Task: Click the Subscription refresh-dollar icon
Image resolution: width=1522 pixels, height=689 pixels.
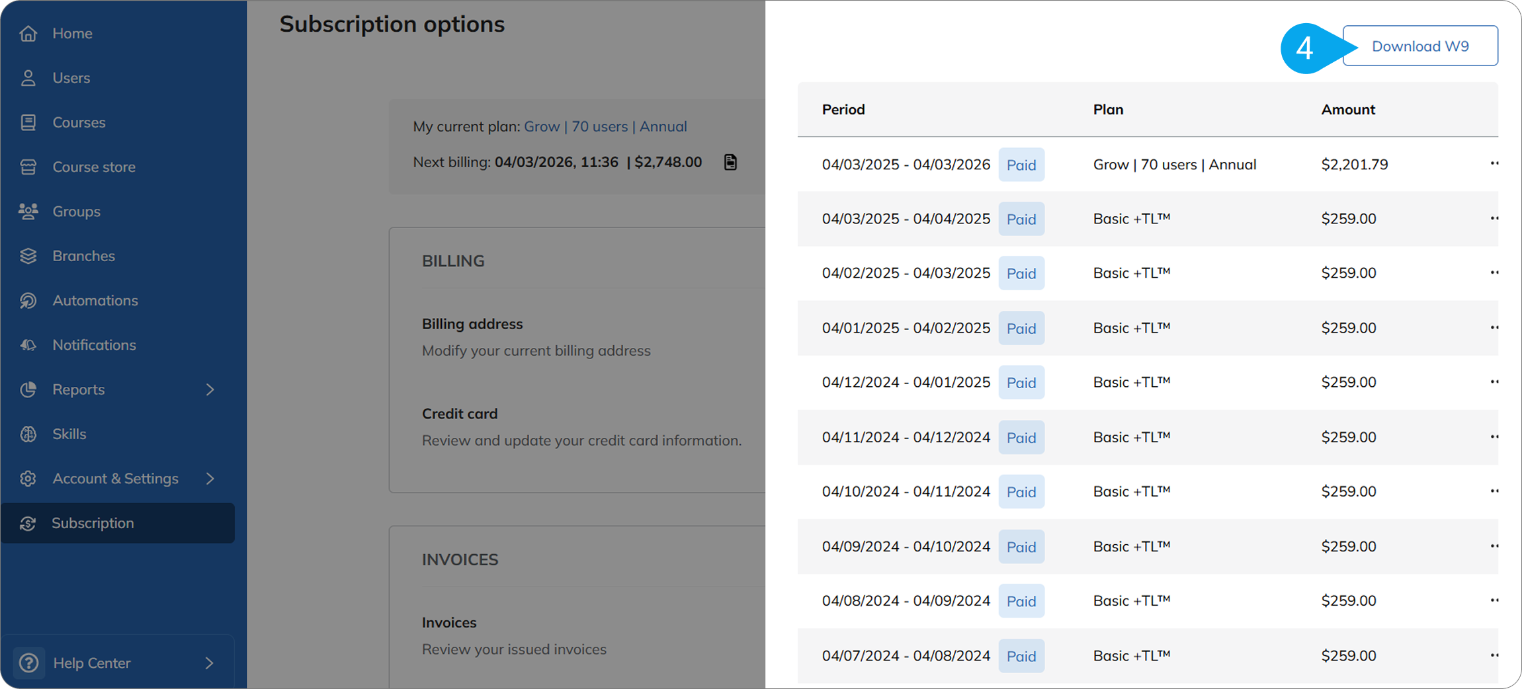Action: coord(28,523)
